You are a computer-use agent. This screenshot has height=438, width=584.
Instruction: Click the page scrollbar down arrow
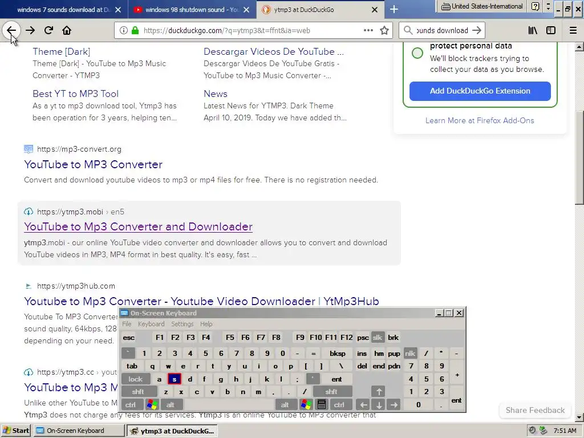point(579,417)
